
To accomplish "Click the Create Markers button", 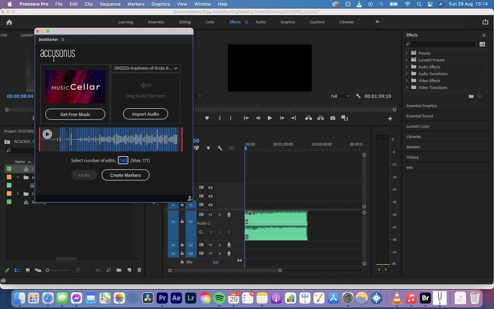I will tap(125, 175).
